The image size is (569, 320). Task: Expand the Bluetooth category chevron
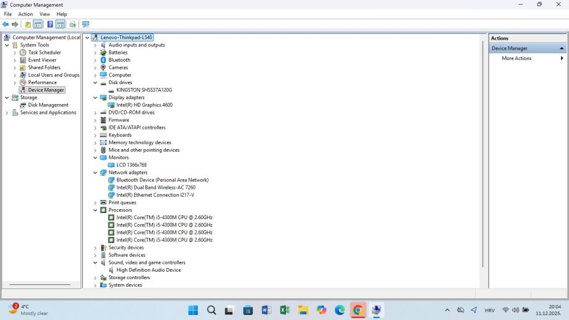(x=95, y=60)
